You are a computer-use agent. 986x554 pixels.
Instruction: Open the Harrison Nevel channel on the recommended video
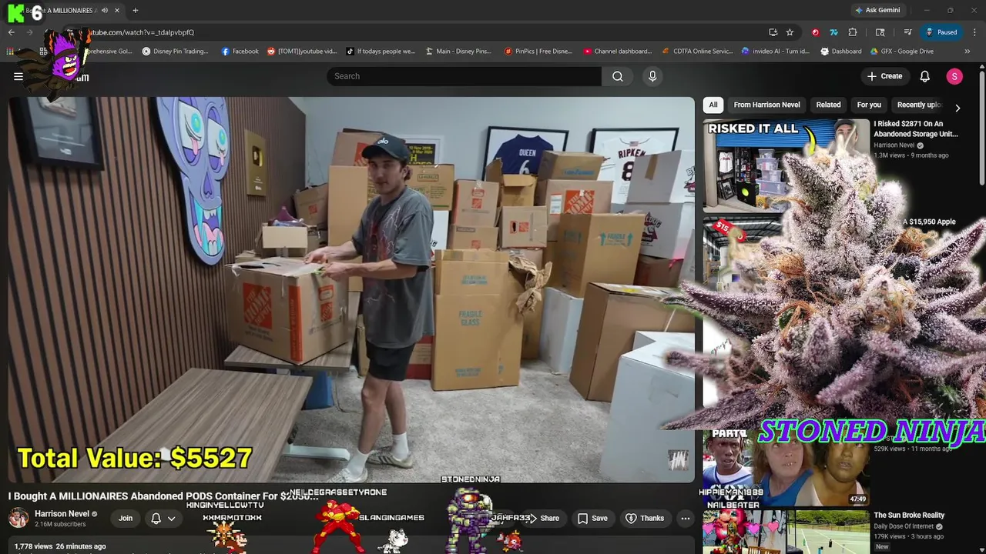pyautogui.click(x=894, y=145)
